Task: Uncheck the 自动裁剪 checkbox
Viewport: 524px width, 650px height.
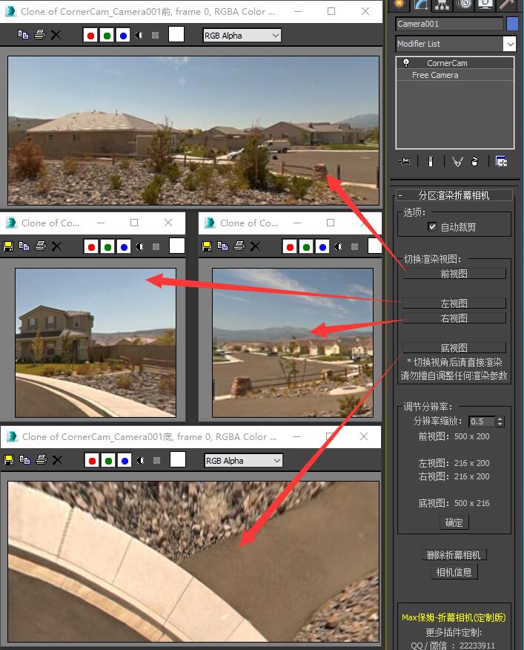Action: click(x=433, y=227)
